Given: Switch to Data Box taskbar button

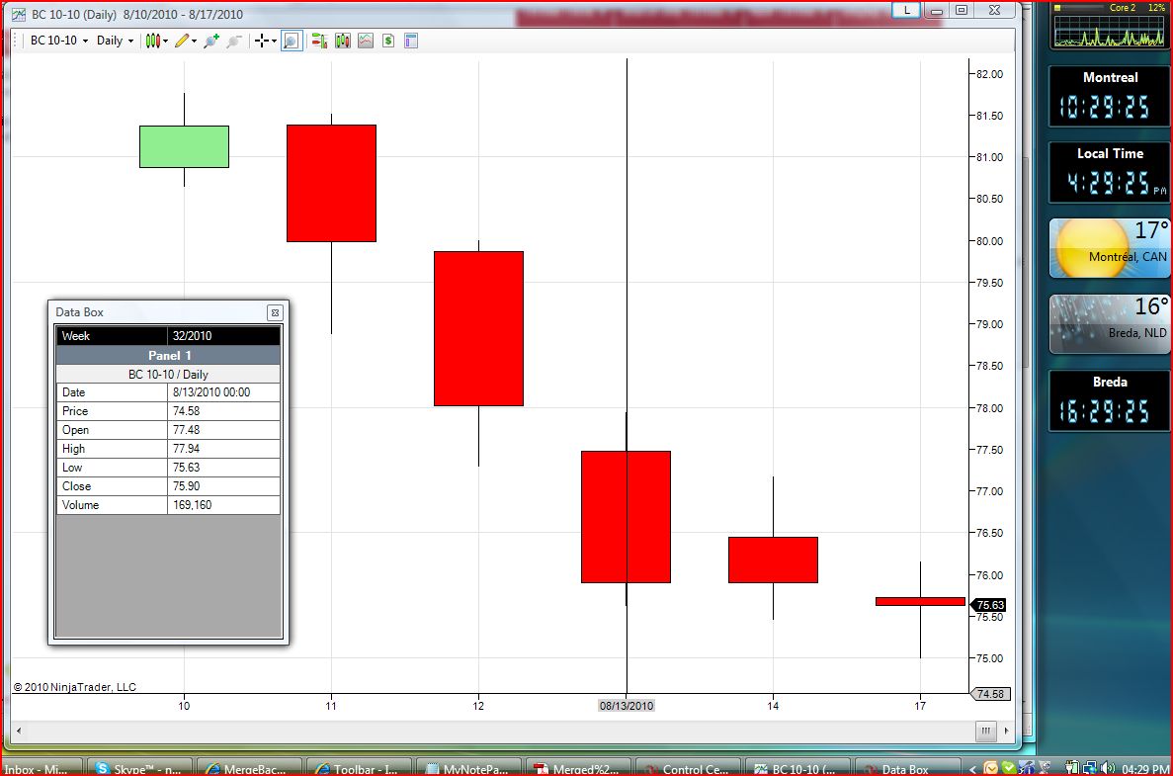Looking at the screenshot, I should pyautogui.click(x=908, y=768).
